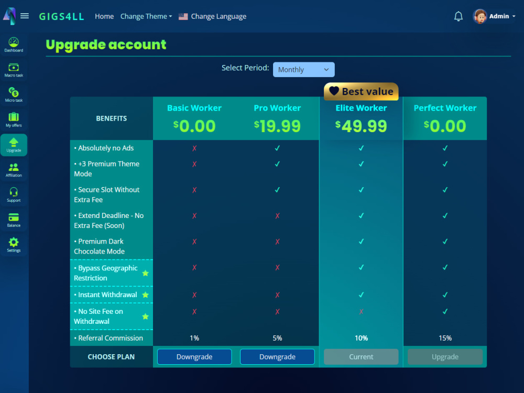
Task: Click Perfect Worker check for Instant Withdrawal
Action: (x=445, y=294)
